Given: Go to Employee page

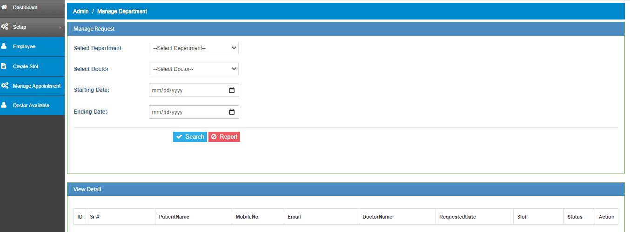Looking at the screenshot, I should point(32,47).
